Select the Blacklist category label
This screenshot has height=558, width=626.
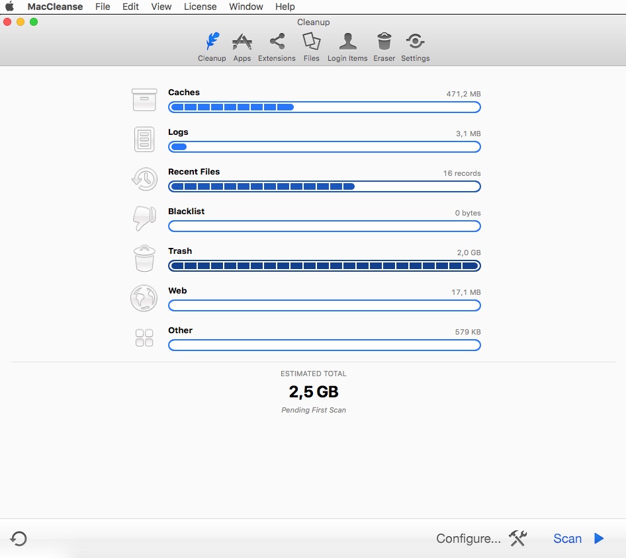pyautogui.click(x=186, y=211)
